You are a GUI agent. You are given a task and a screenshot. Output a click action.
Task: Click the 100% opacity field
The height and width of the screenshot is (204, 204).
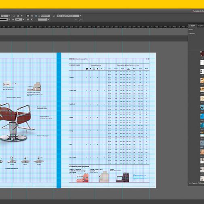tap(19, 19)
